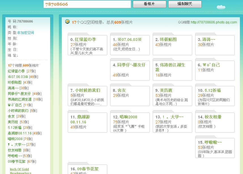The image size is (243, 174).
Task: Select 校友相册 in the sidebar list
Action: (x=15, y=150)
